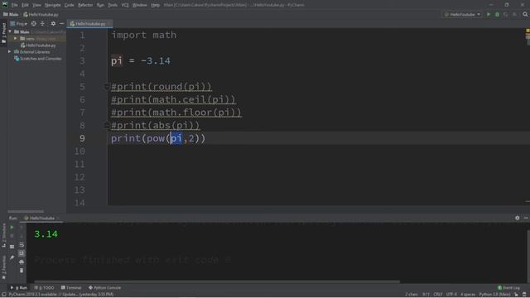Select Scratches and Consoles tree item
Viewport: 530px width, 298px height.
tap(38, 59)
